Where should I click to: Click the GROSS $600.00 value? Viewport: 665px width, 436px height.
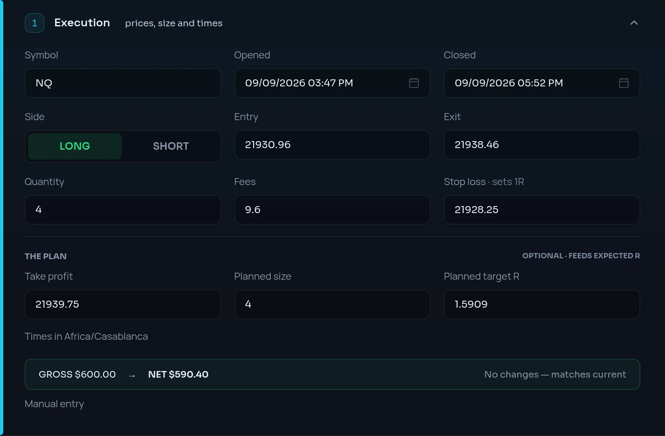[77, 374]
